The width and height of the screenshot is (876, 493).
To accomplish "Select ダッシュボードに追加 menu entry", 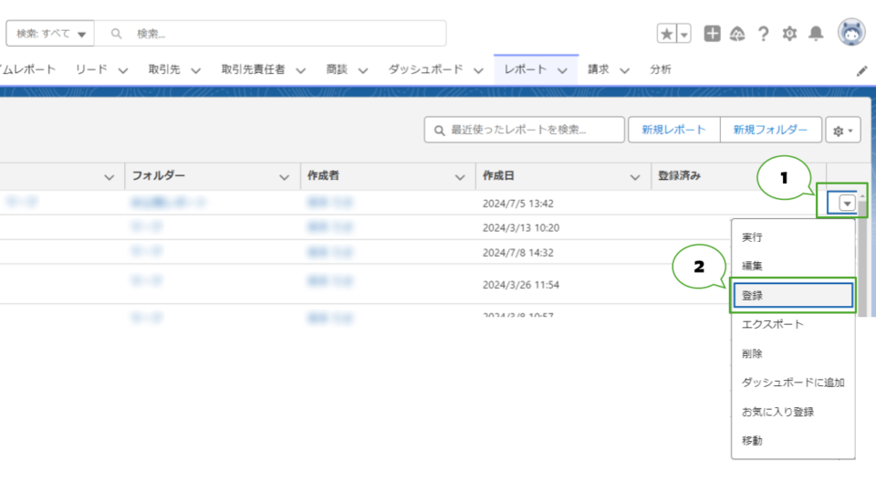I will pyautogui.click(x=792, y=383).
